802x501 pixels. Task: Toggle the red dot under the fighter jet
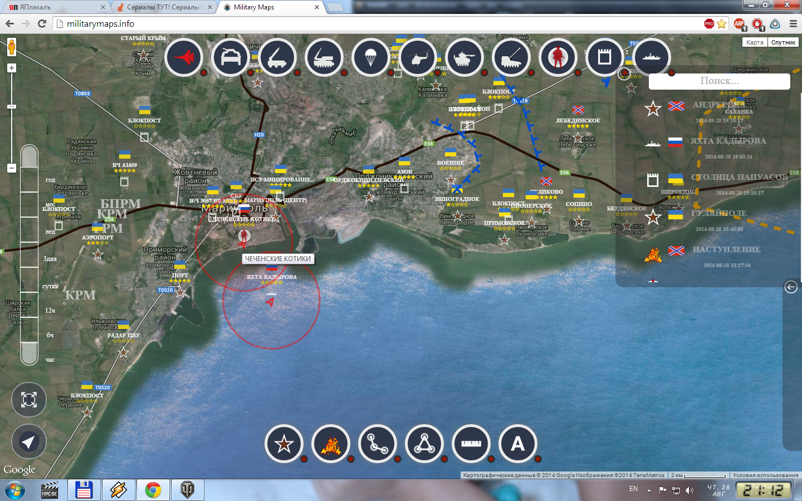pos(204,73)
